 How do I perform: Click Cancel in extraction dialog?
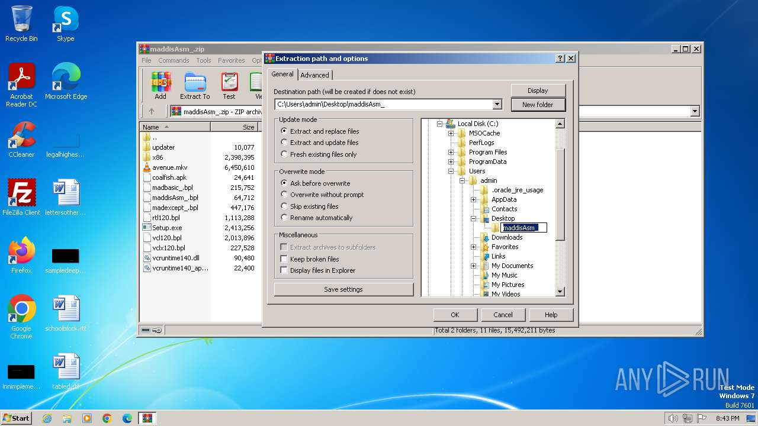pos(503,315)
